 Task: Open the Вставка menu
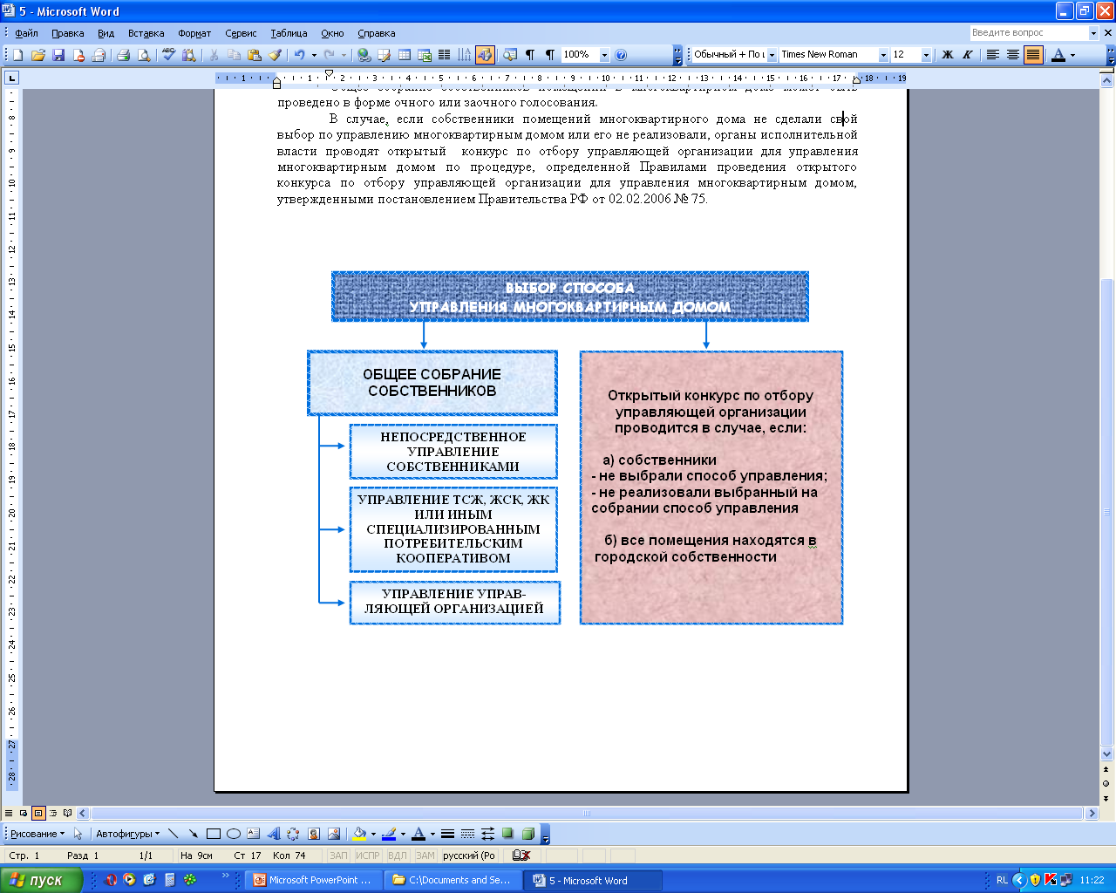click(x=146, y=33)
